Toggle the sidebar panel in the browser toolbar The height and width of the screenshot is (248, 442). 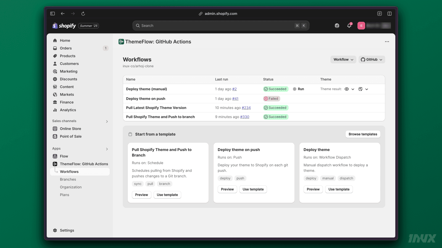click(x=52, y=13)
